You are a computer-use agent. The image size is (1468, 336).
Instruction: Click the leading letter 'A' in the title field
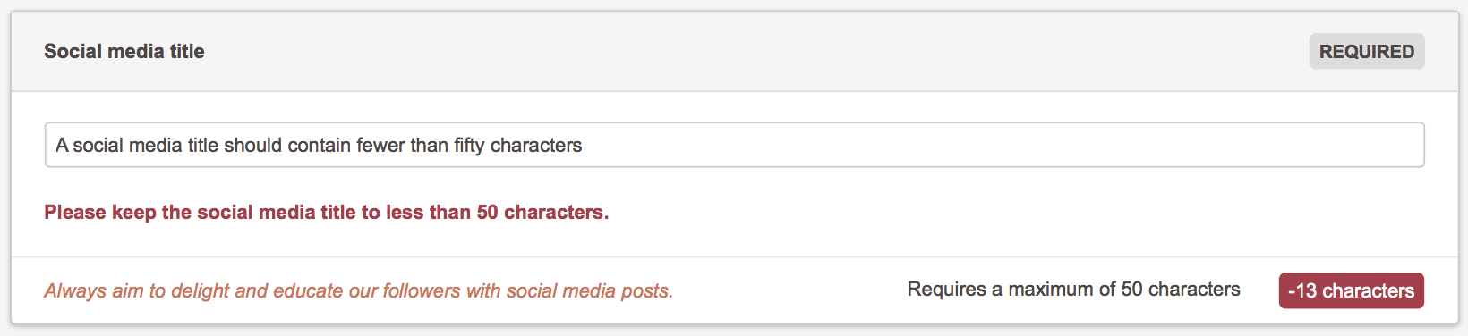pos(62,146)
